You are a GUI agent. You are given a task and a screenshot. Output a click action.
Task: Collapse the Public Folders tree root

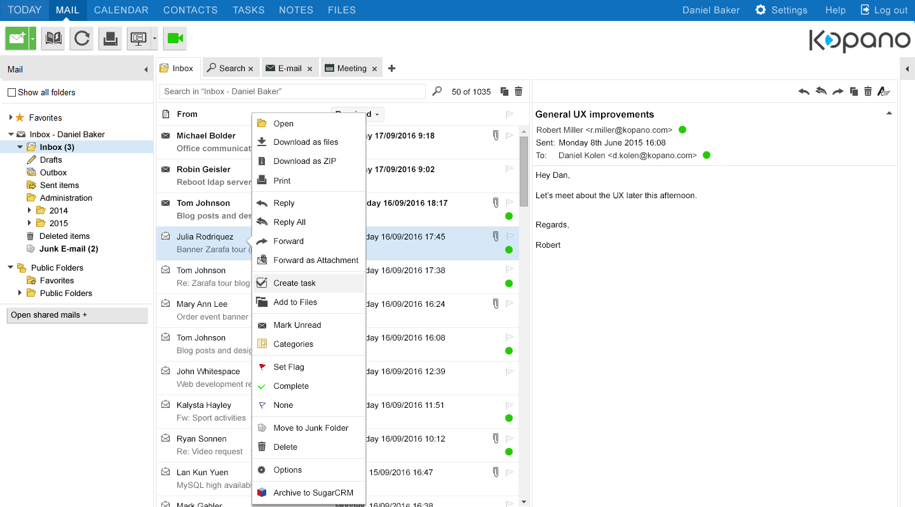pyautogui.click(x=11, y=267)
